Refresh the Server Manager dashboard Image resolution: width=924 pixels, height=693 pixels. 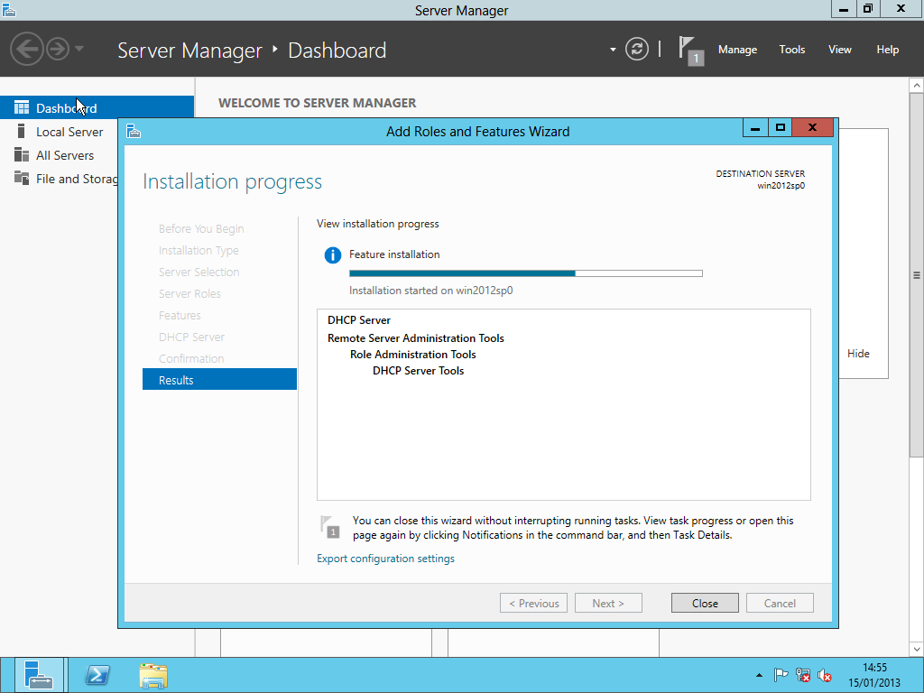637,49
